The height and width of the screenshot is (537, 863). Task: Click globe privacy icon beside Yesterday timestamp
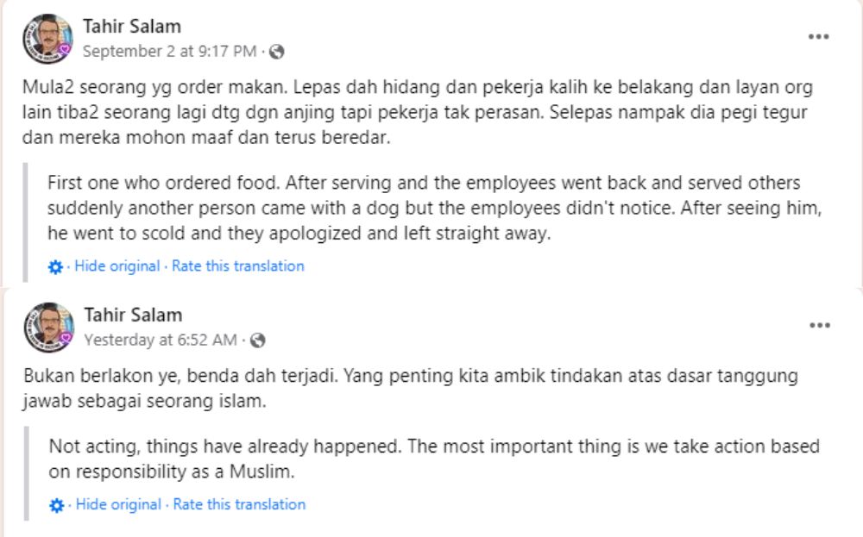(257, 340)
